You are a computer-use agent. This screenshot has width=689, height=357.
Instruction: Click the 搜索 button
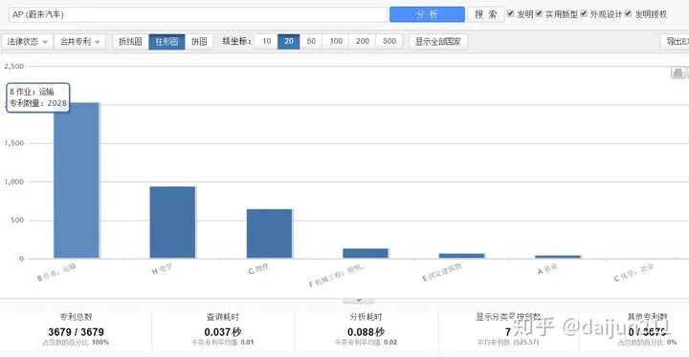485,14
